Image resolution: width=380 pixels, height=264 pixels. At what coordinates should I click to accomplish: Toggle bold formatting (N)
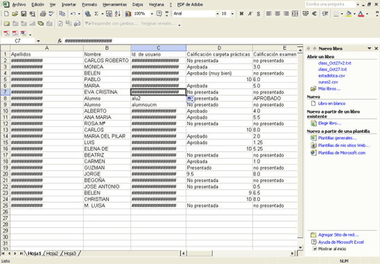(241, 14)
